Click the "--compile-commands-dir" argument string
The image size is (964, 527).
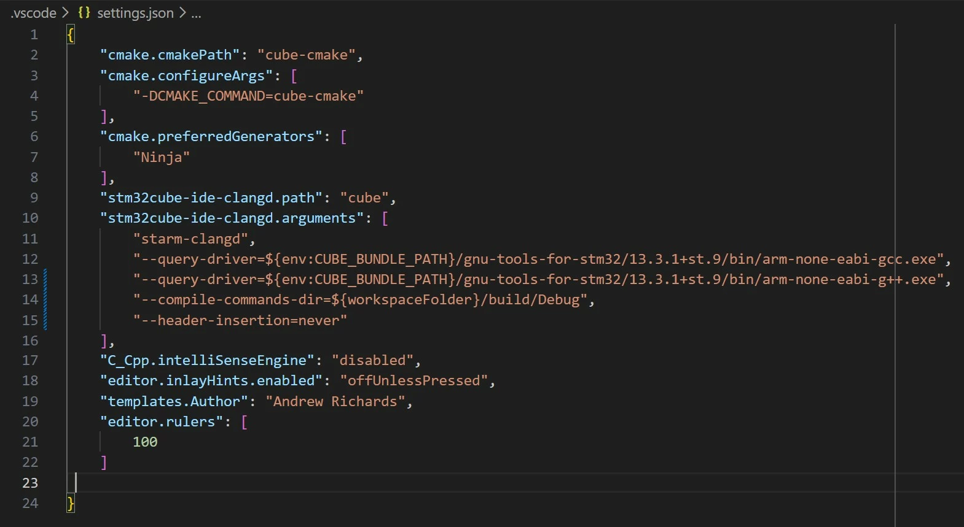tap(360, 299)
